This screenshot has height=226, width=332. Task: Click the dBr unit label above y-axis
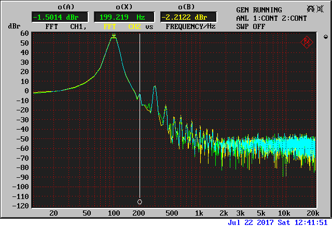(14, 26)
